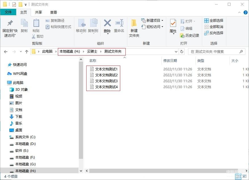The height and width of the screenshot is (180, 249).
Task: Select 此电脑 in the navigation tree
Action: [15, 83]
